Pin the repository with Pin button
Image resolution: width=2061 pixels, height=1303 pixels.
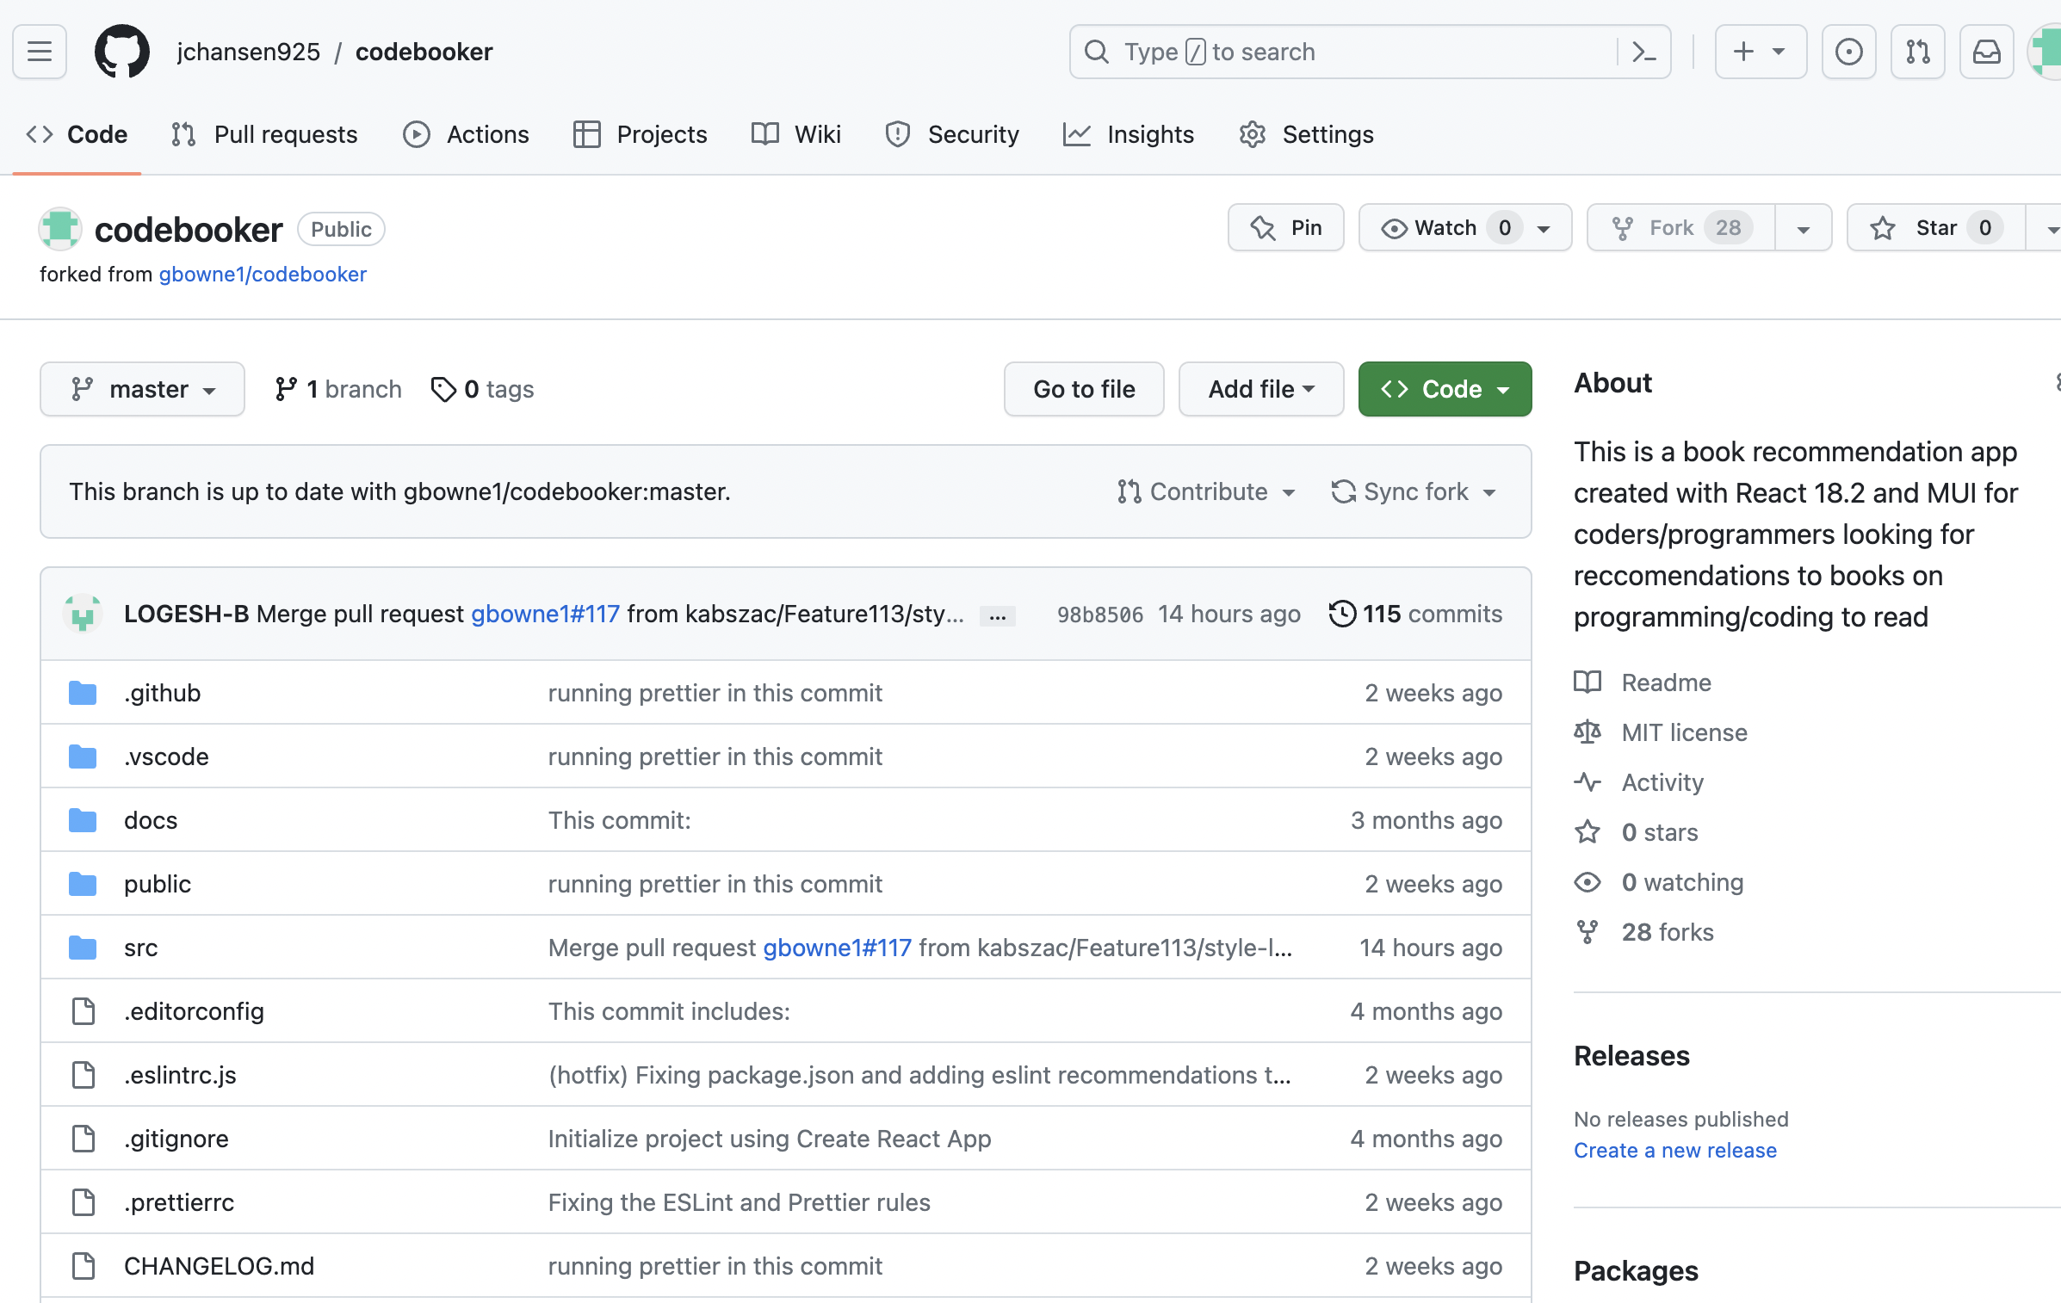[x=1285, y=227]
